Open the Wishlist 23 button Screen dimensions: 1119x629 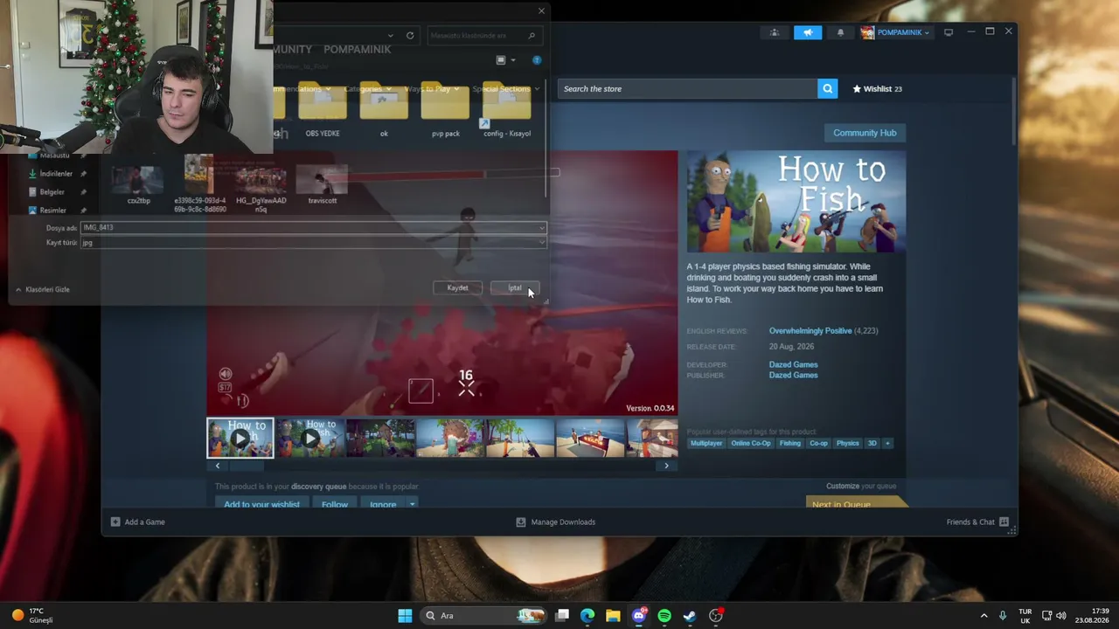[877, 88]
